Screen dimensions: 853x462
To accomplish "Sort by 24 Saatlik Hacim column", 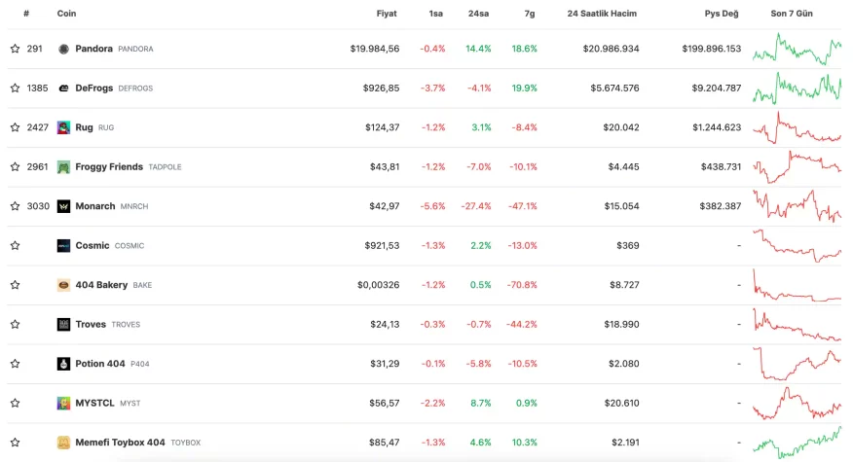I will tap(603, 14).
